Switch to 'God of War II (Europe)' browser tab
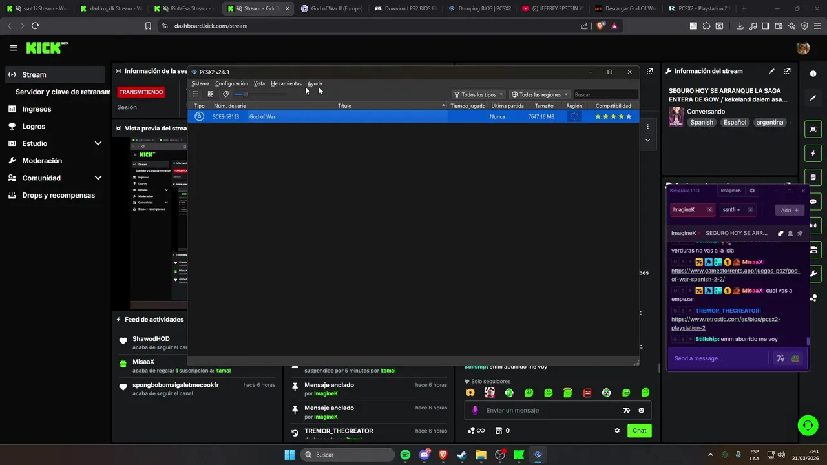The height and width of the screenshot is (465, 827). coord(331,8)
